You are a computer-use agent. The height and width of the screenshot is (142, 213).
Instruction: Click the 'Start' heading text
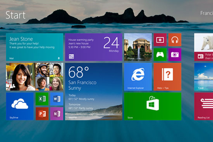[15, 15]
